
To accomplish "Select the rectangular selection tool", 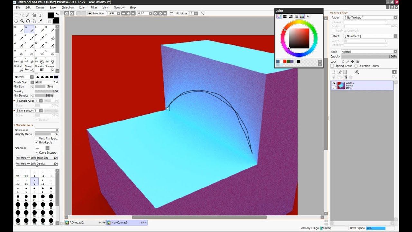I will 16,15.
